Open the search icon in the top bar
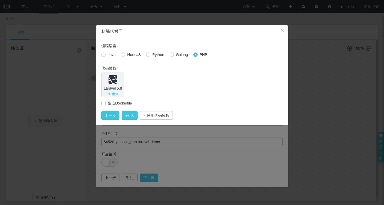This screenshot has height=205, width=384. [268, 7]
